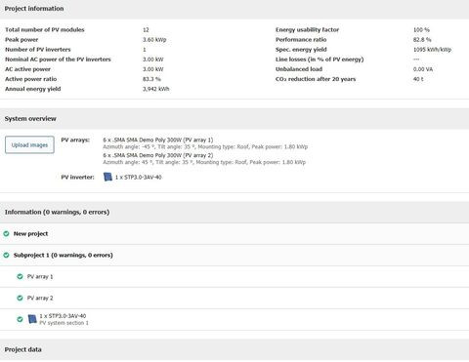Click the 1 x STP3.0-3AV-40 inverter label in overview
Viewport: 469px width, 362px height.
click(138, 177)
